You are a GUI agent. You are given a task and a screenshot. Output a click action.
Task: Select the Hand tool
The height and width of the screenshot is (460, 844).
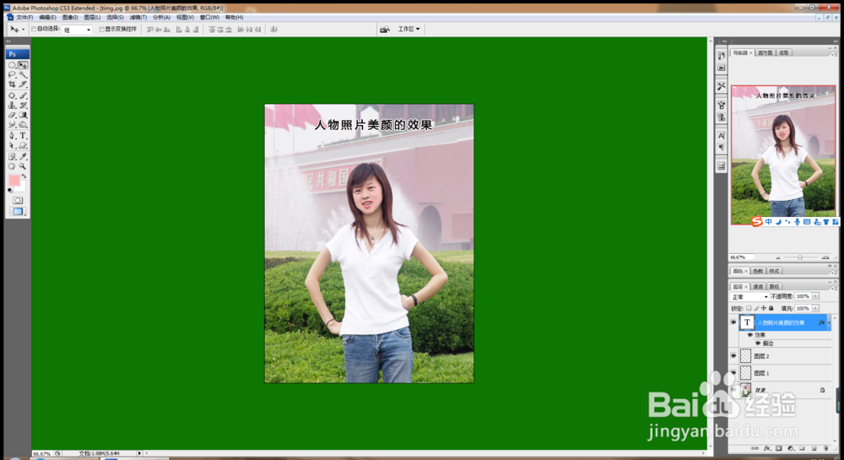pos(12,166)
